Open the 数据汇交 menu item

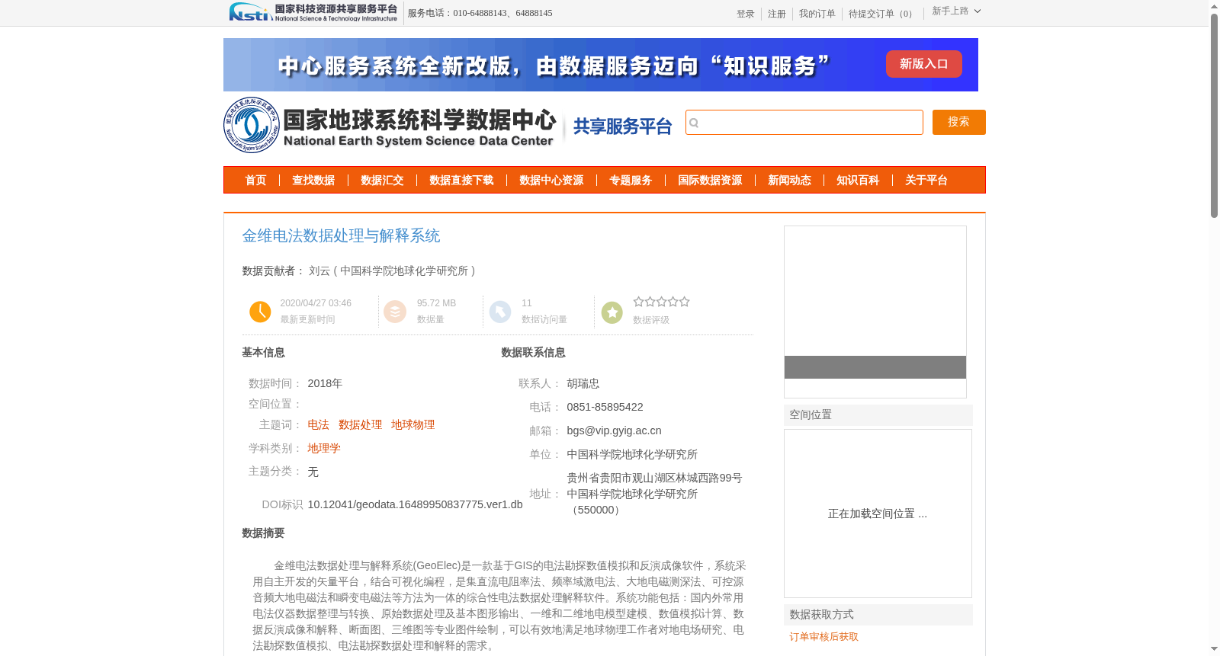(382, 181)
